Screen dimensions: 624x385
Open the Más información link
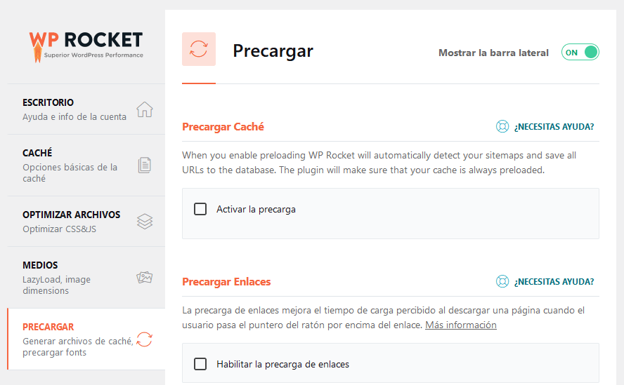tap(460, 325)
